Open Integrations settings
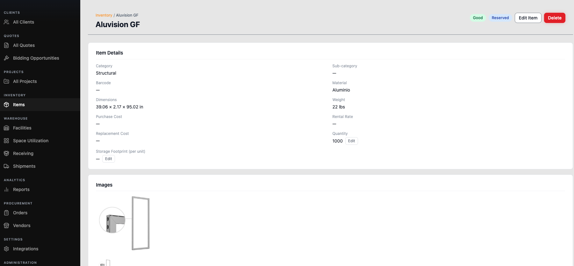574x266 pixels. [40, 249]
